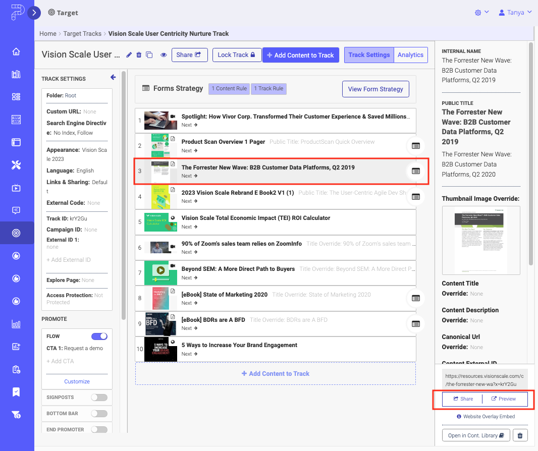Edit track name with pencil icon
This screenshot has width=538, height=451.
129,55
